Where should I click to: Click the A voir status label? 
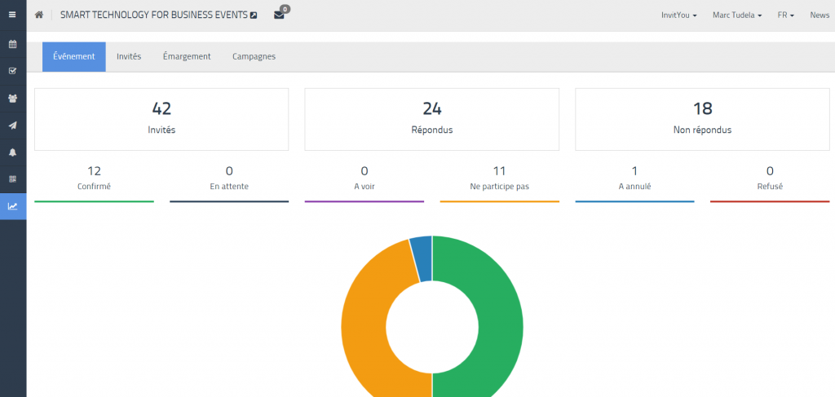[364, 187]
